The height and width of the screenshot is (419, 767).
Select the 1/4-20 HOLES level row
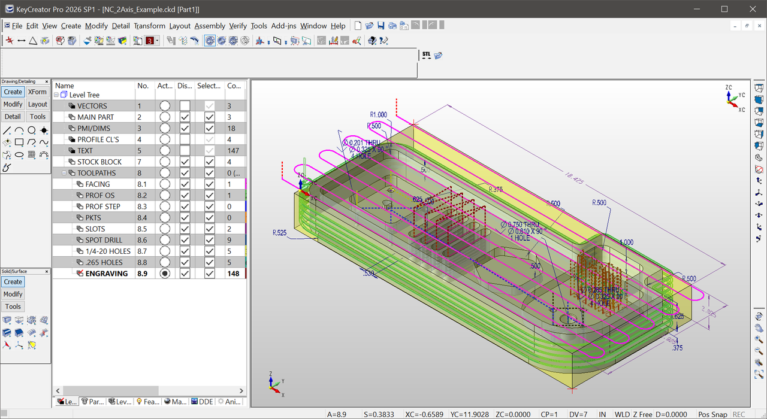click(x=149, y=251)
